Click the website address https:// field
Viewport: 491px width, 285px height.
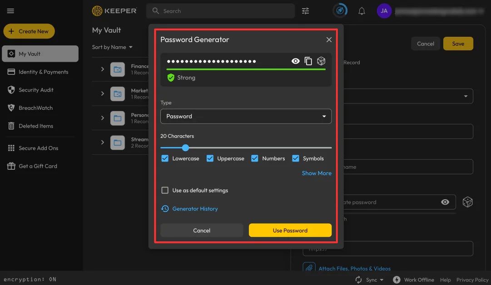[387, 249]
